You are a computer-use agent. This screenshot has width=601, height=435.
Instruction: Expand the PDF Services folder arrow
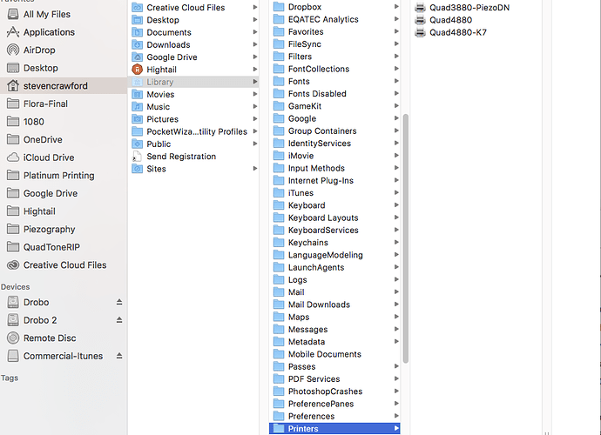click(x=396, y=378)
